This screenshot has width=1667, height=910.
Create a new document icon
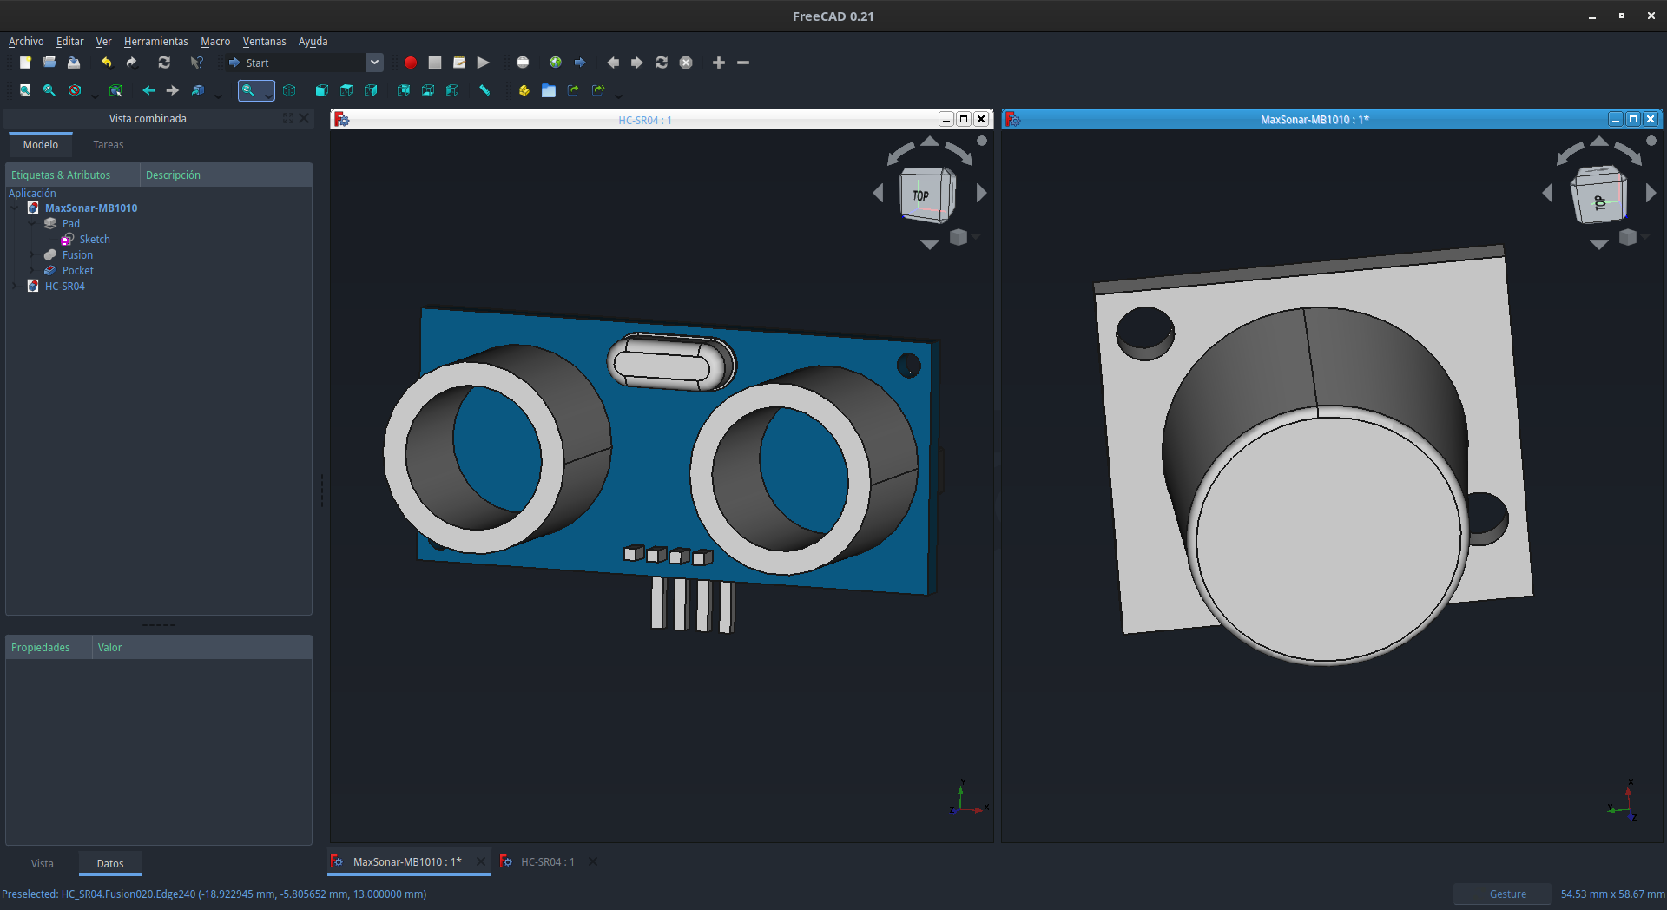click(25, 63)
